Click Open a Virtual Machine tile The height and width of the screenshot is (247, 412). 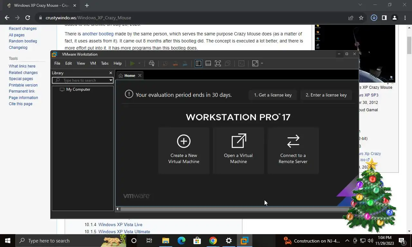[239, 151]
